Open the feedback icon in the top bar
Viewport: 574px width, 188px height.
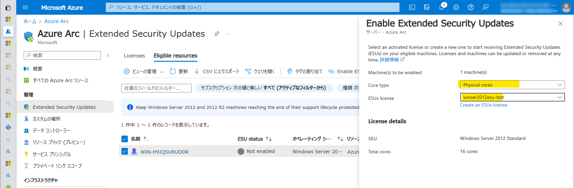pos(486,7)
